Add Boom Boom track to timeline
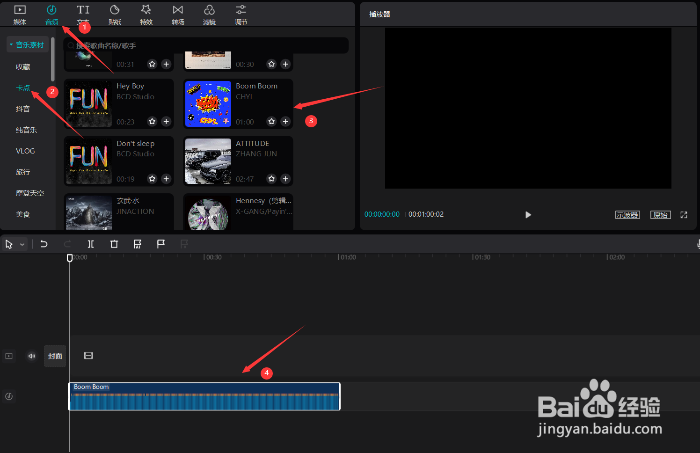This screenshot has height=453, width=700. pos(285,121)
